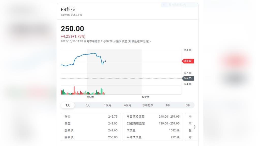Click the red 250.00 price marker badge
260x146 pixels.
click(187, 61)
